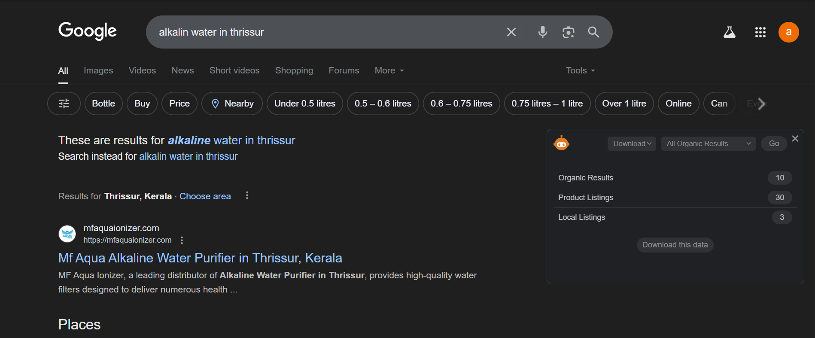Switch to the Images tab

tap(98, 70)
